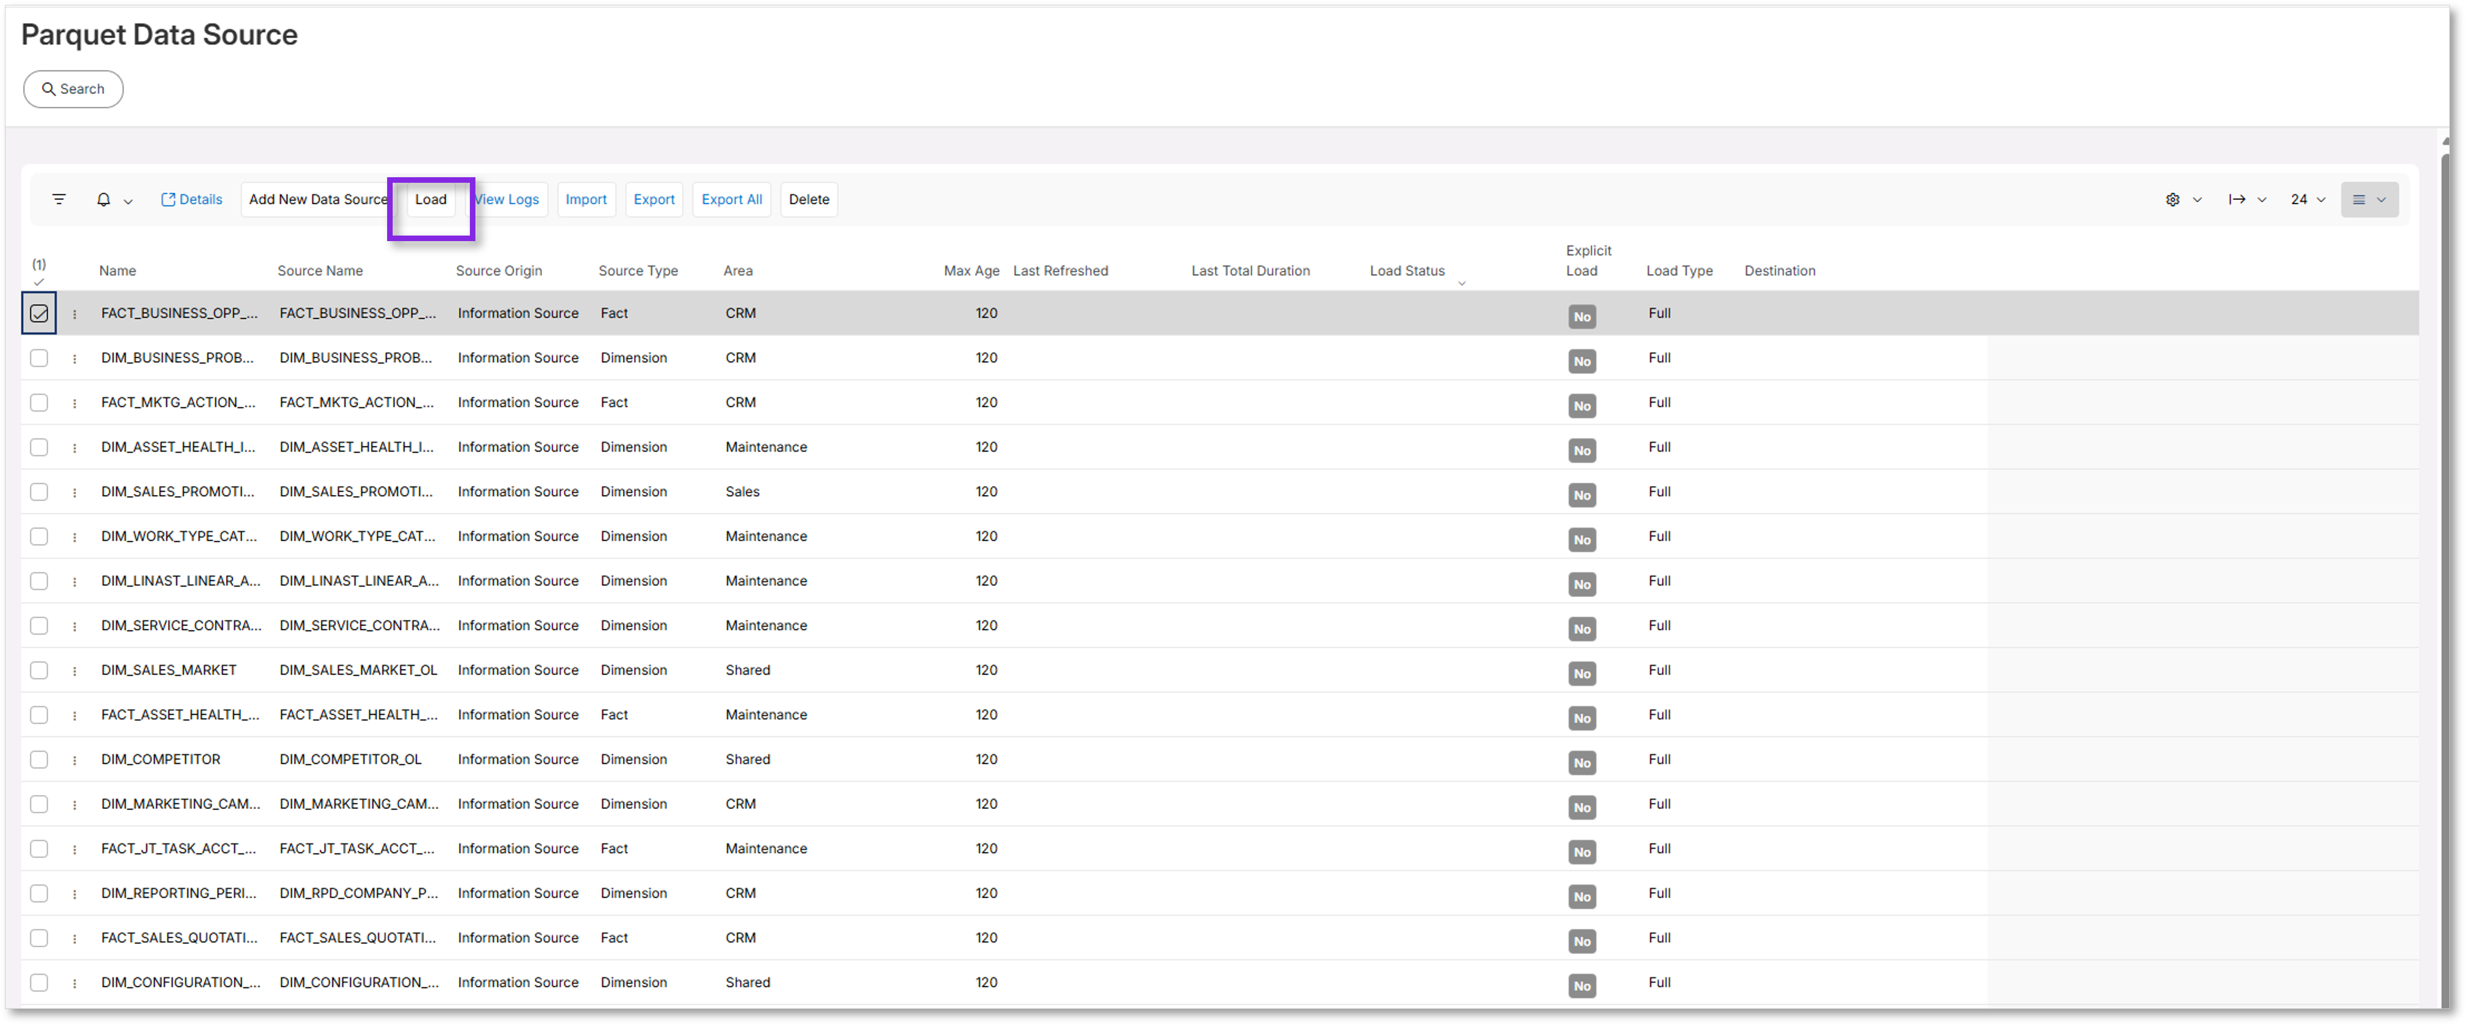
Task: Expand the settings gear dropdown chevron
Action: (x=2197, y=199)
